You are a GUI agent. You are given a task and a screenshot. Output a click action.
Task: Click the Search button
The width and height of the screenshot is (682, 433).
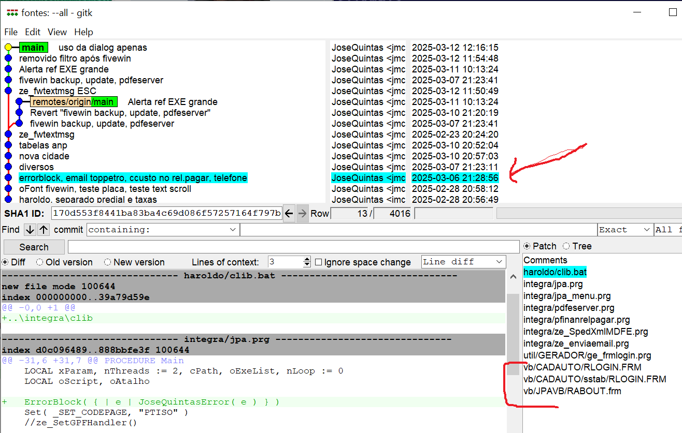(x=34, y=247)
